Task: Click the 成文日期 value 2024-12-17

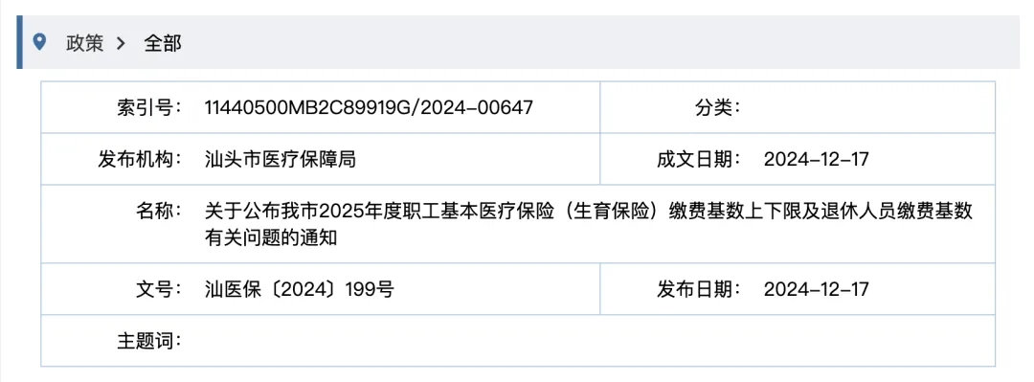Action: 817,159
